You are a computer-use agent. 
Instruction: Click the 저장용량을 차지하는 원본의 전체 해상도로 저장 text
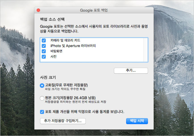point(76,102)
